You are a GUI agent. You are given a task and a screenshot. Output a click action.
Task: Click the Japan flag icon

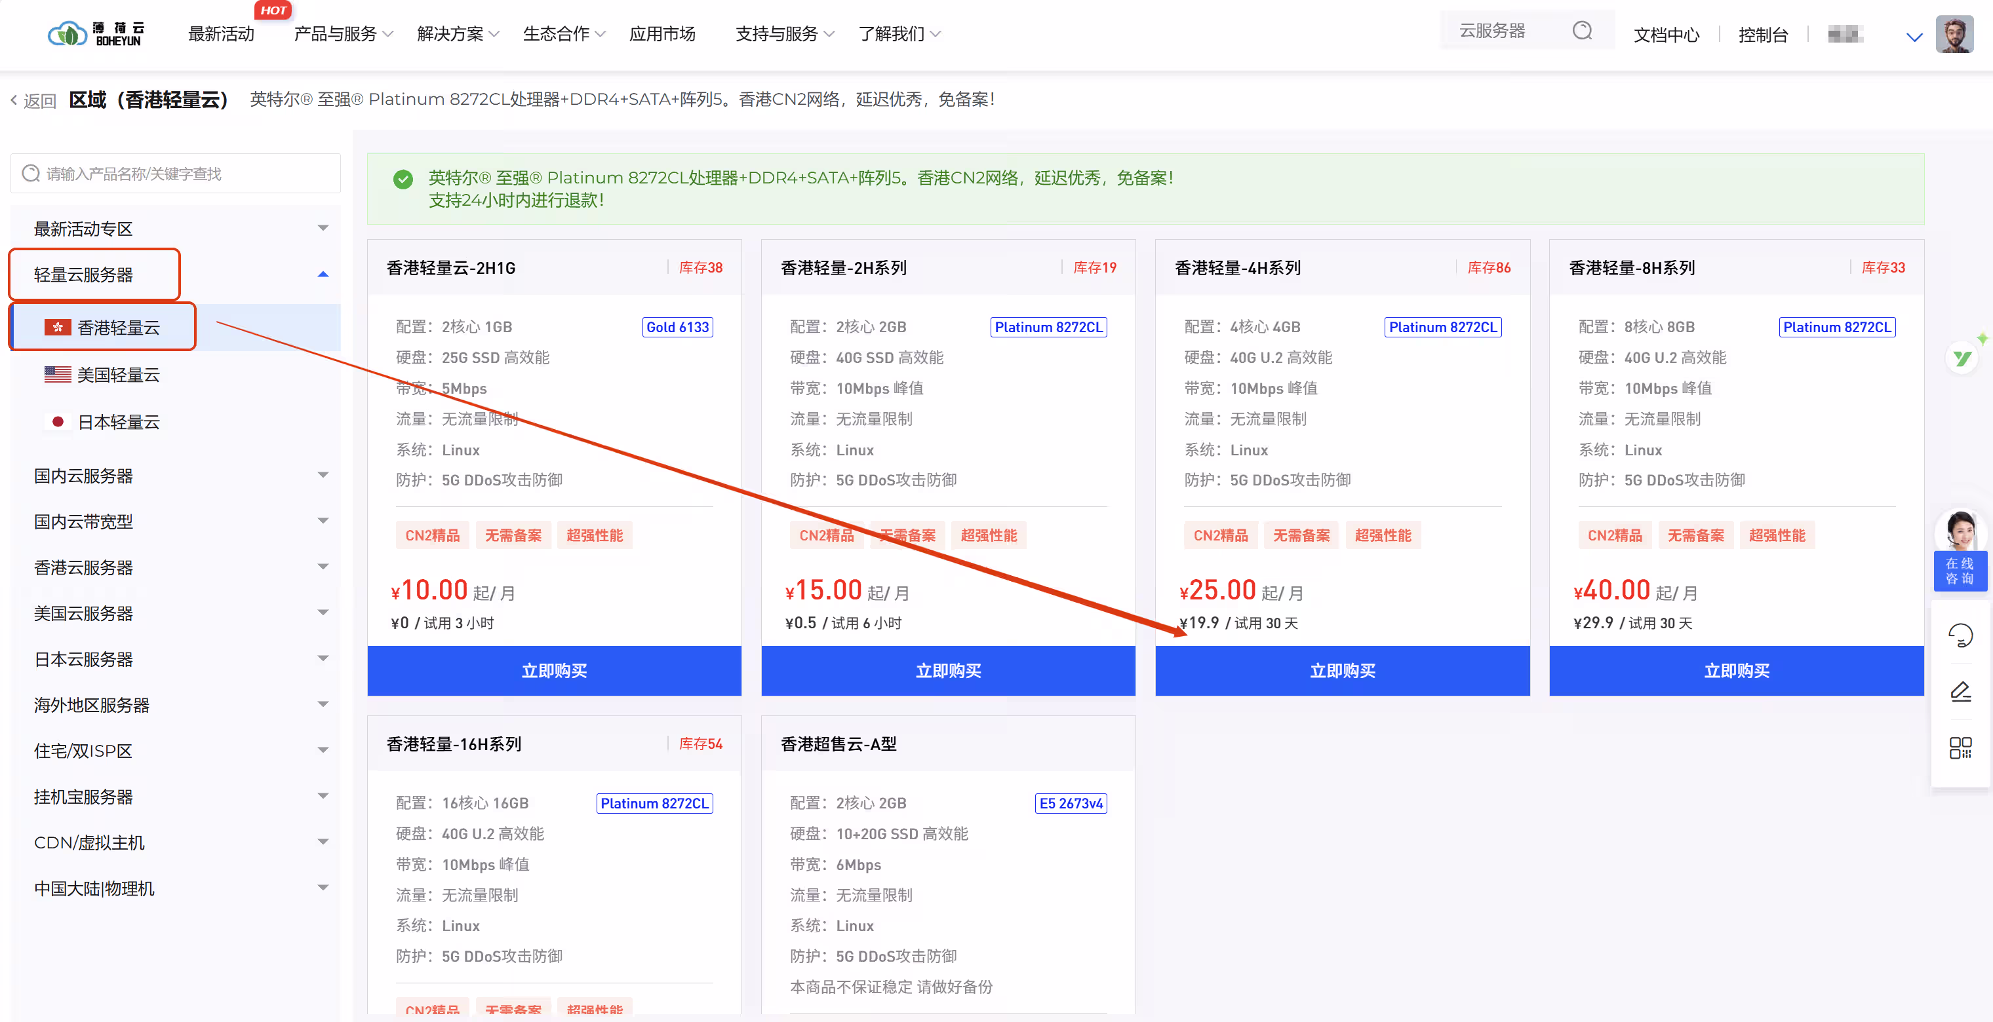pos(57,421)
